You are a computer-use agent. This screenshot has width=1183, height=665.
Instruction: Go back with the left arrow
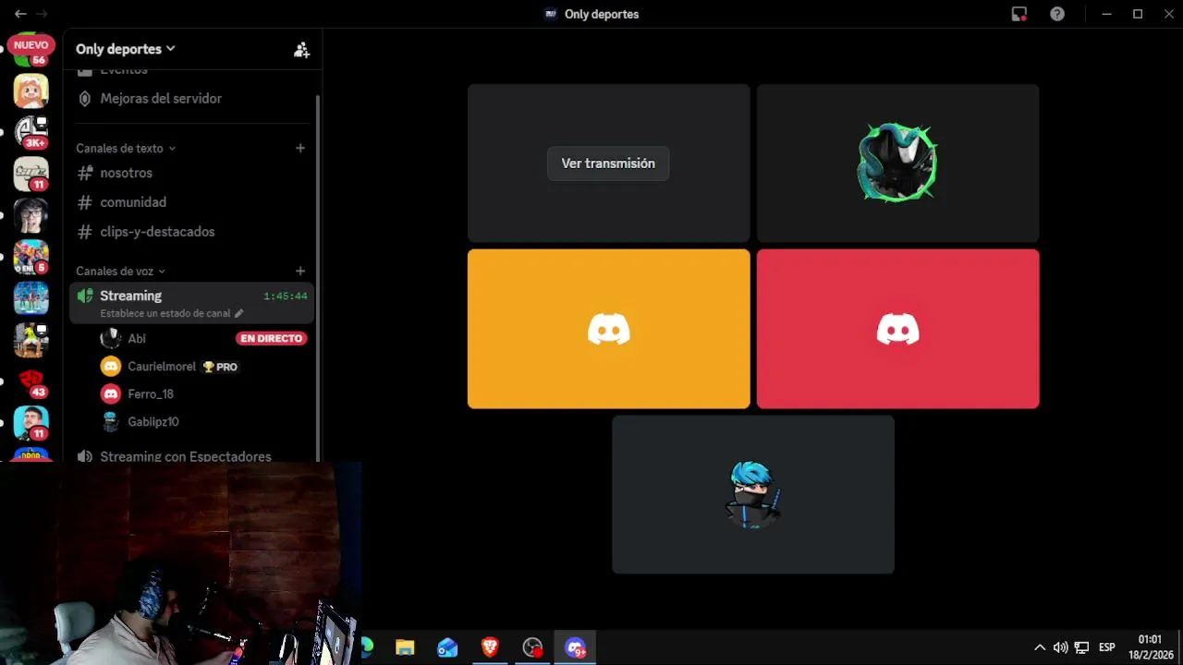point(20,14)
